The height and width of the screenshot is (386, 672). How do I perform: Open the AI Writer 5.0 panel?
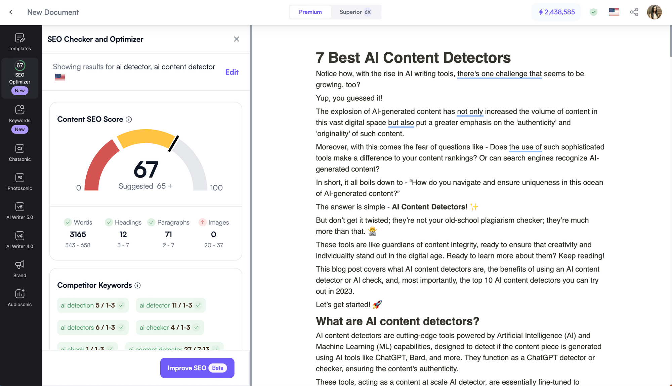click(x=19, y=211)
